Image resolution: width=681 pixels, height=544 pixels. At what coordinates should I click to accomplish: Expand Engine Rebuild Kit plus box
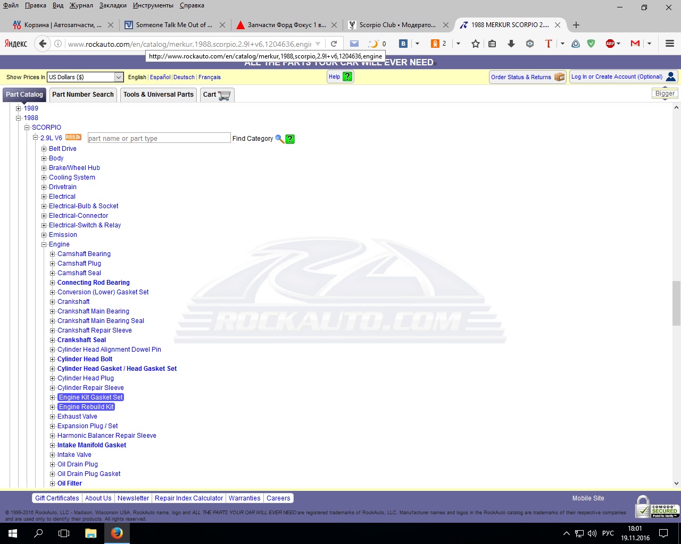click(52, 407)
